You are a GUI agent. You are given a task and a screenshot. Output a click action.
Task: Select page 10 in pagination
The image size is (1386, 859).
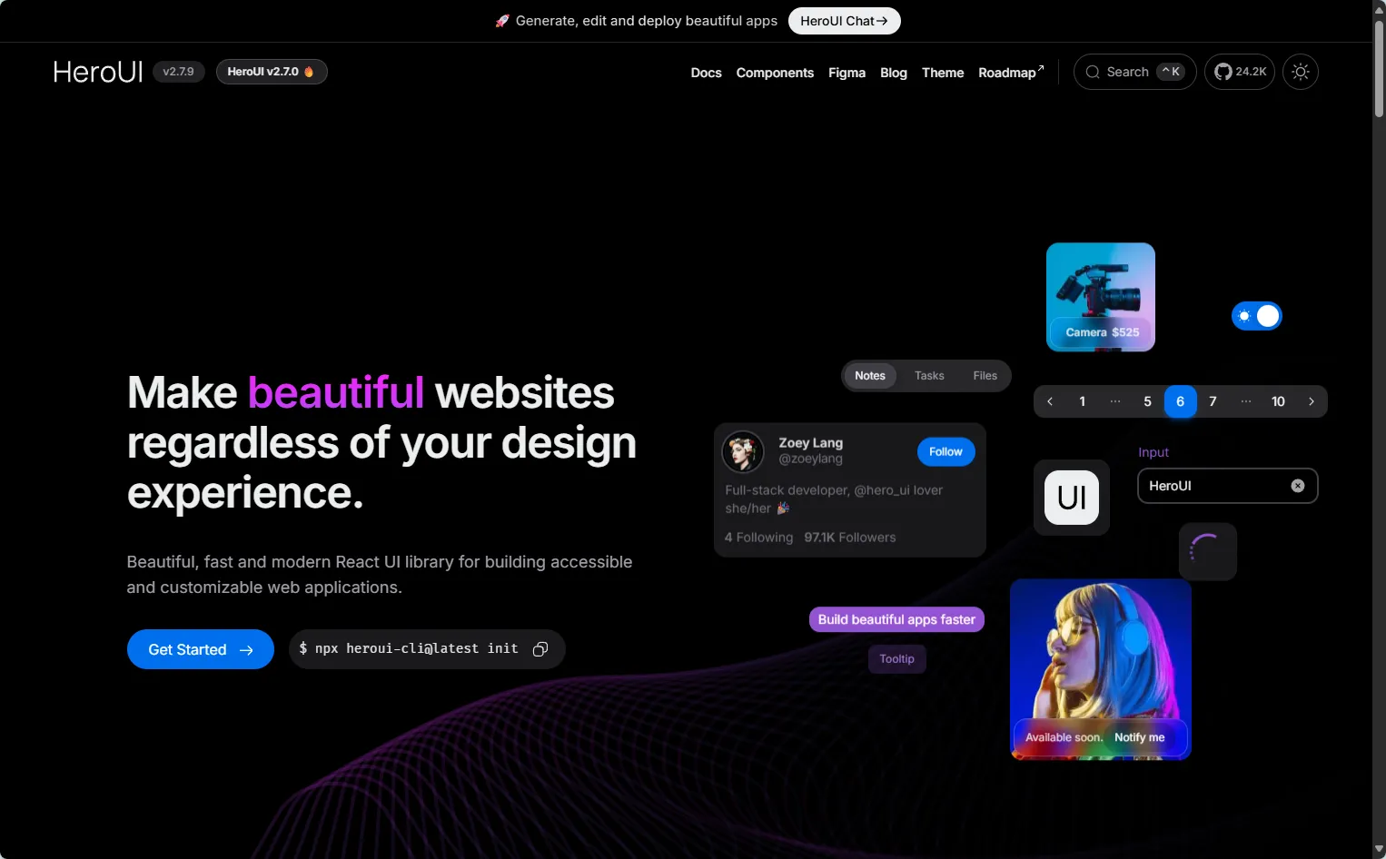coord(1279,401)
